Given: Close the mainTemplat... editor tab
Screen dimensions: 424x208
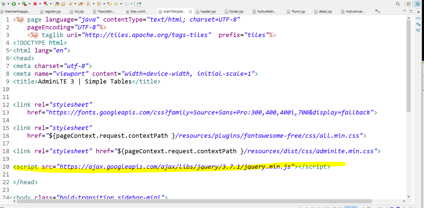Looking at the screenshot, I should point(190,12).
